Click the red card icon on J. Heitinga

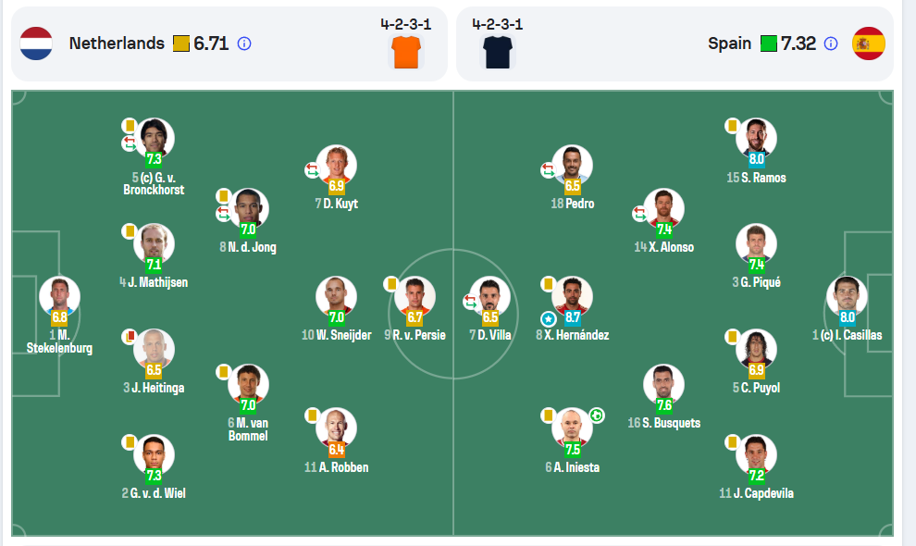130,337
